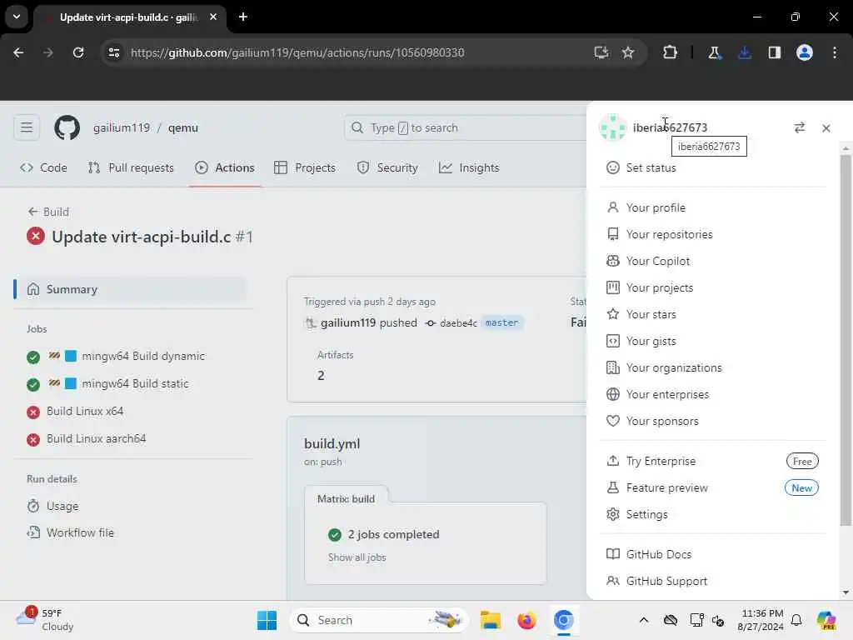Click the install app icon in address bar
This screenshot has height=640, width=853.
pos(601,52)
